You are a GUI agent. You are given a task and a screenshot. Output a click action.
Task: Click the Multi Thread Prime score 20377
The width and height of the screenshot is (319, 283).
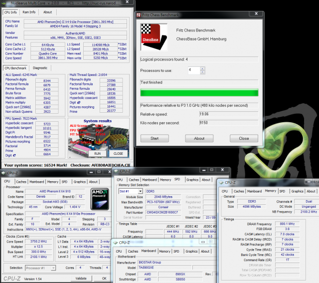click(x=111, y=111)
